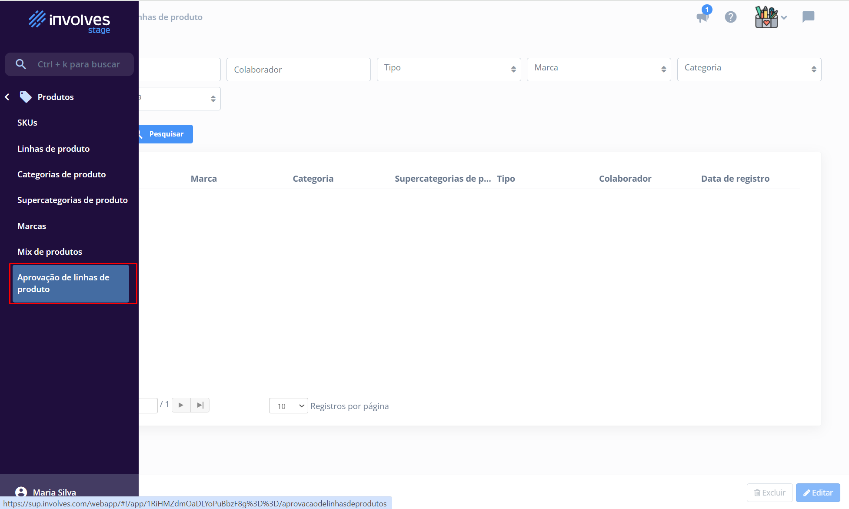The image size is (849, 509).
Task: Focus the Colaborador filter field
Action: [298, 70]
